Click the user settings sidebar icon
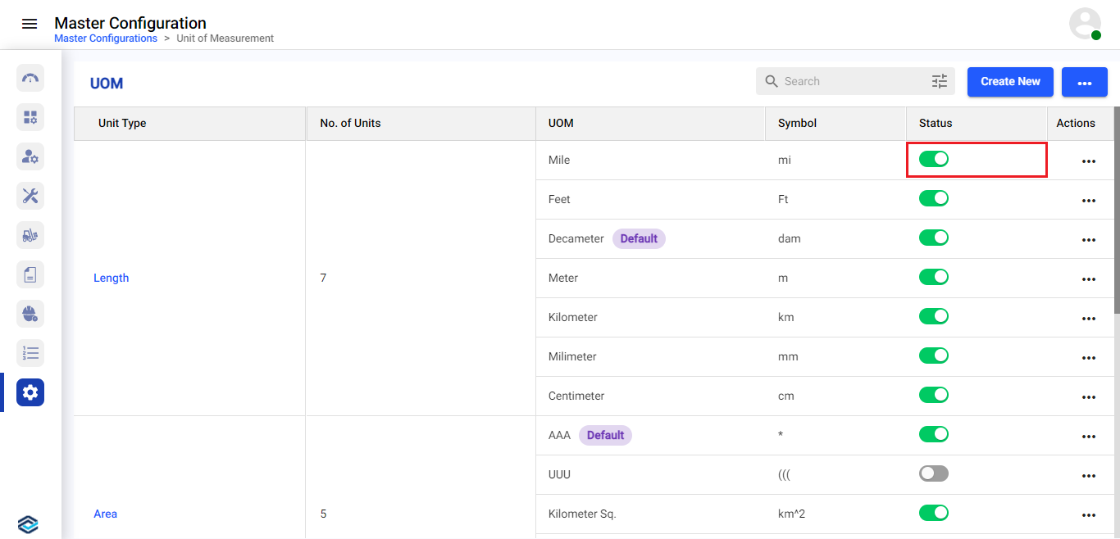 pos(30,156)
